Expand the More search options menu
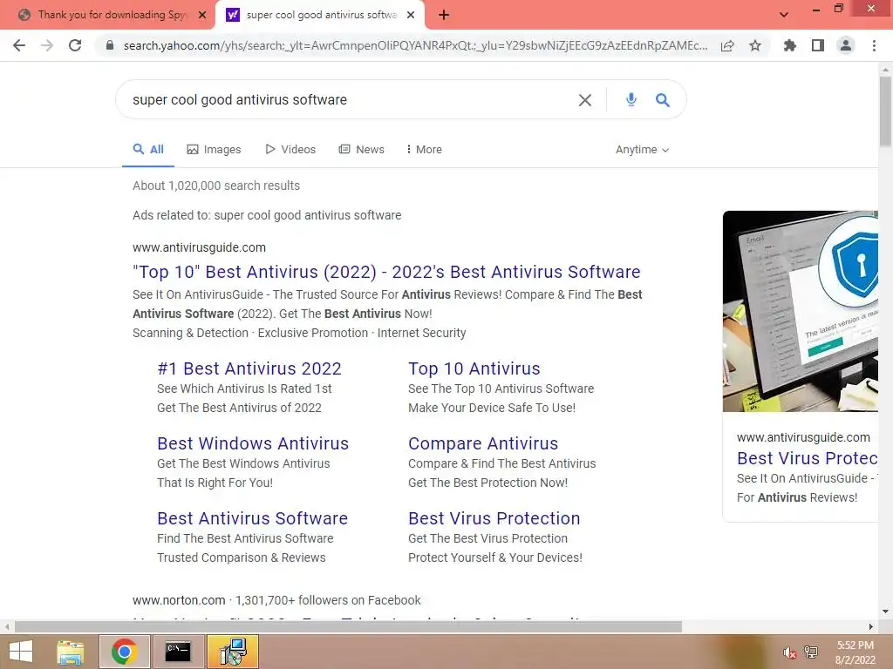893x669 pixels. (x=425, y=149)
